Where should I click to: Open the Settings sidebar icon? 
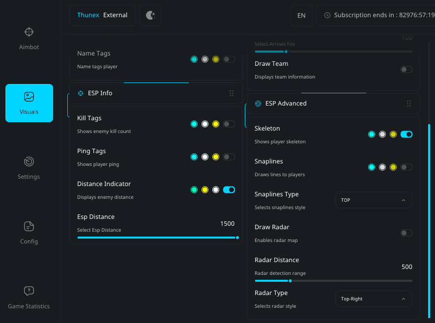(29, 161)
